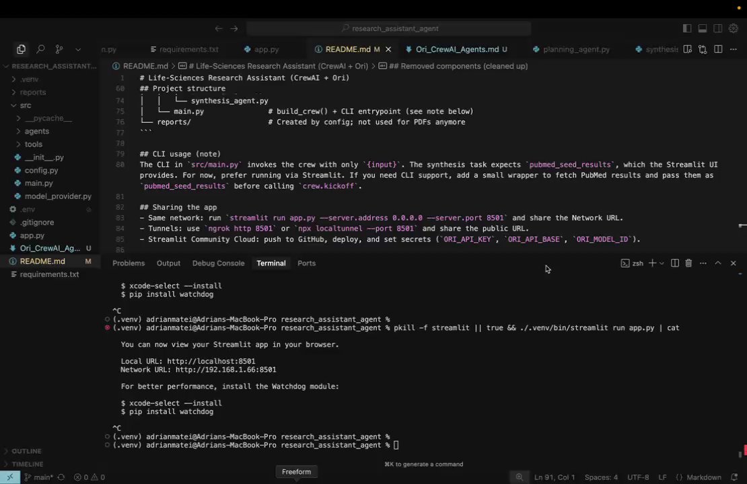Open the Explorer view icon
The height and width of the screenshot is (484, 747).
coord(21,49)
